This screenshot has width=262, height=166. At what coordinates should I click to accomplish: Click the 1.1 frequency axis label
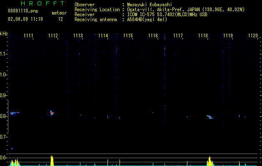point(3,54)
